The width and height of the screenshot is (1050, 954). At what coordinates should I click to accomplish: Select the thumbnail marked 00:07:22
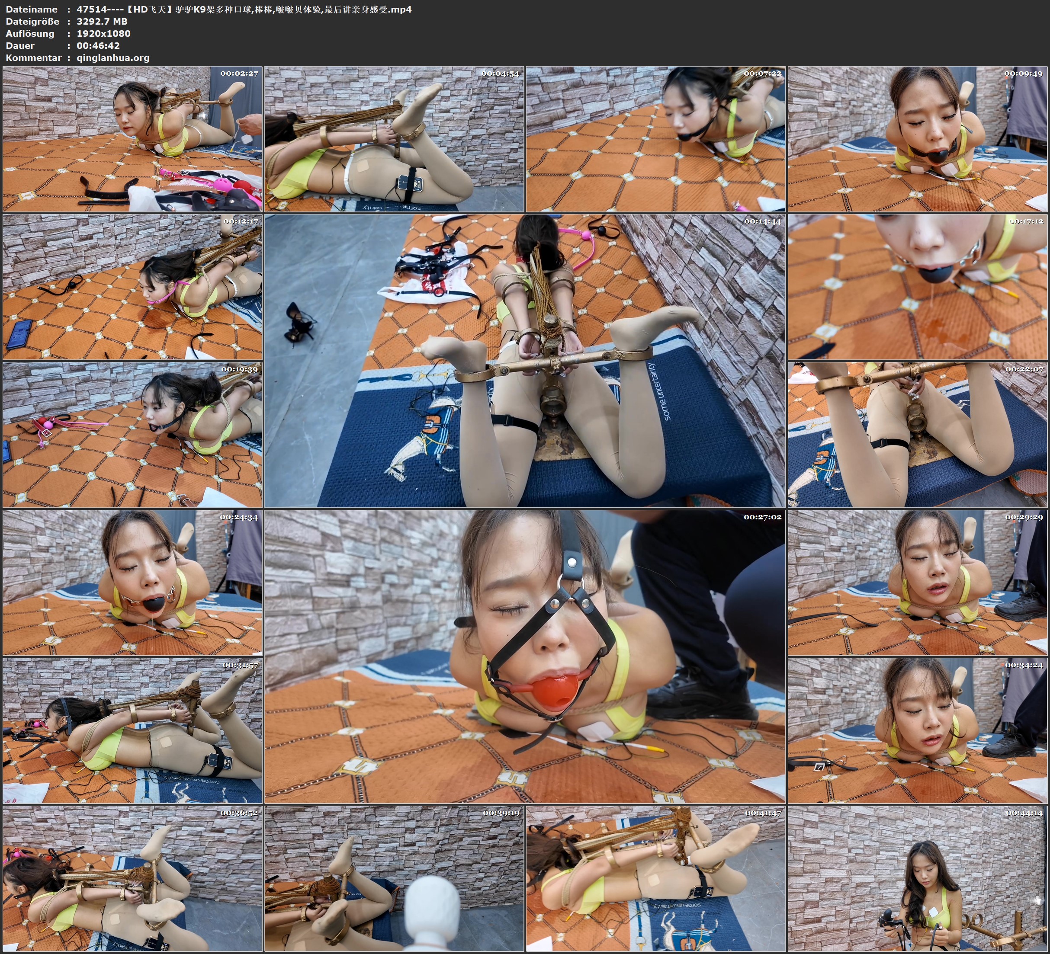[x=655, y=138]
